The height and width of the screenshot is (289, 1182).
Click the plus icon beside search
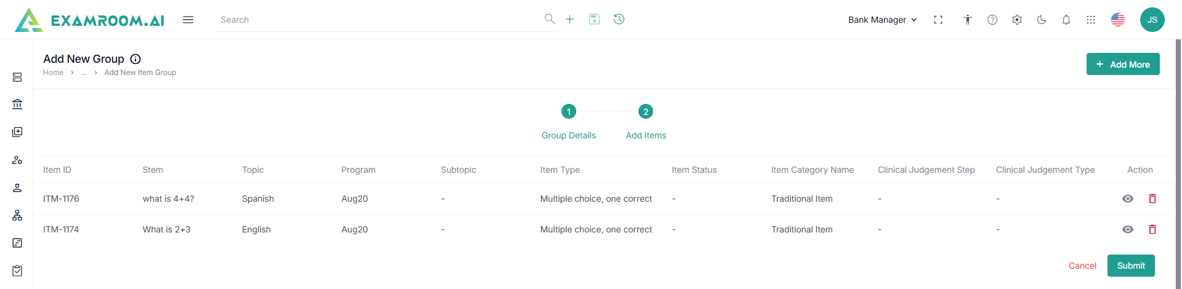pos(570,20)
